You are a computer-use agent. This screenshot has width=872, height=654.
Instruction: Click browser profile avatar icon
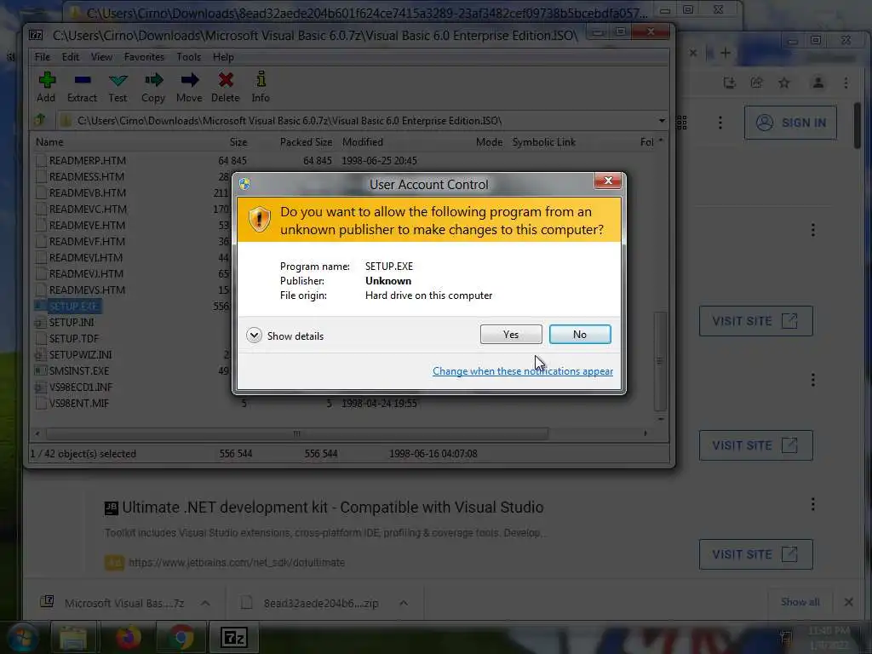[818, 83]
